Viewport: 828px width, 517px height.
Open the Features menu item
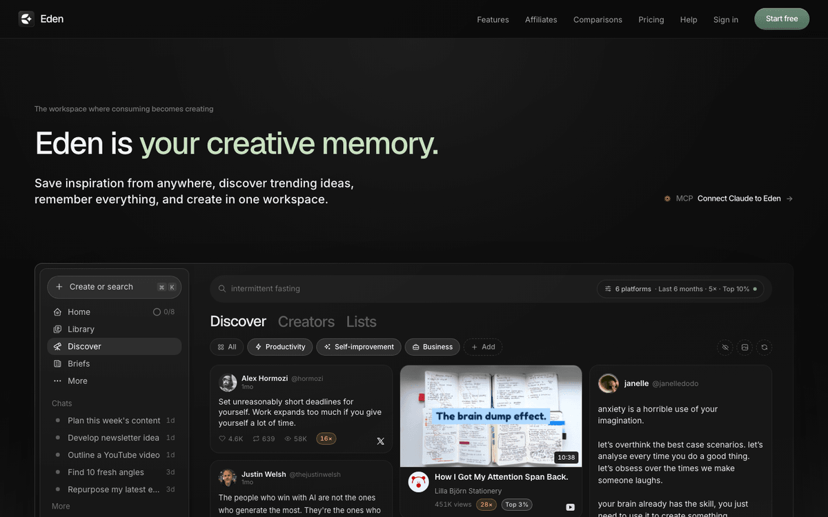click(493, 19)
